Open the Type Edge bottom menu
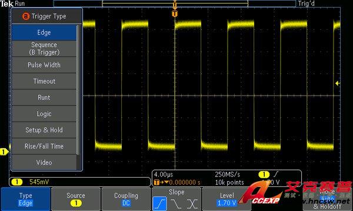The width and height of the screenshot is (353, 211). click(x=25, y=199)
